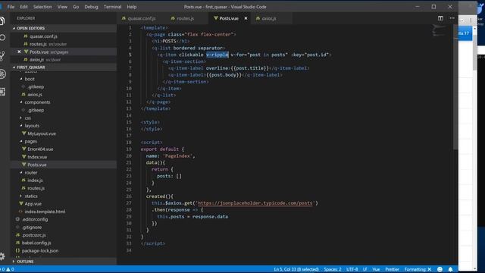
Task: Change the Vue language mode
Action: click(x=376, y=269)
